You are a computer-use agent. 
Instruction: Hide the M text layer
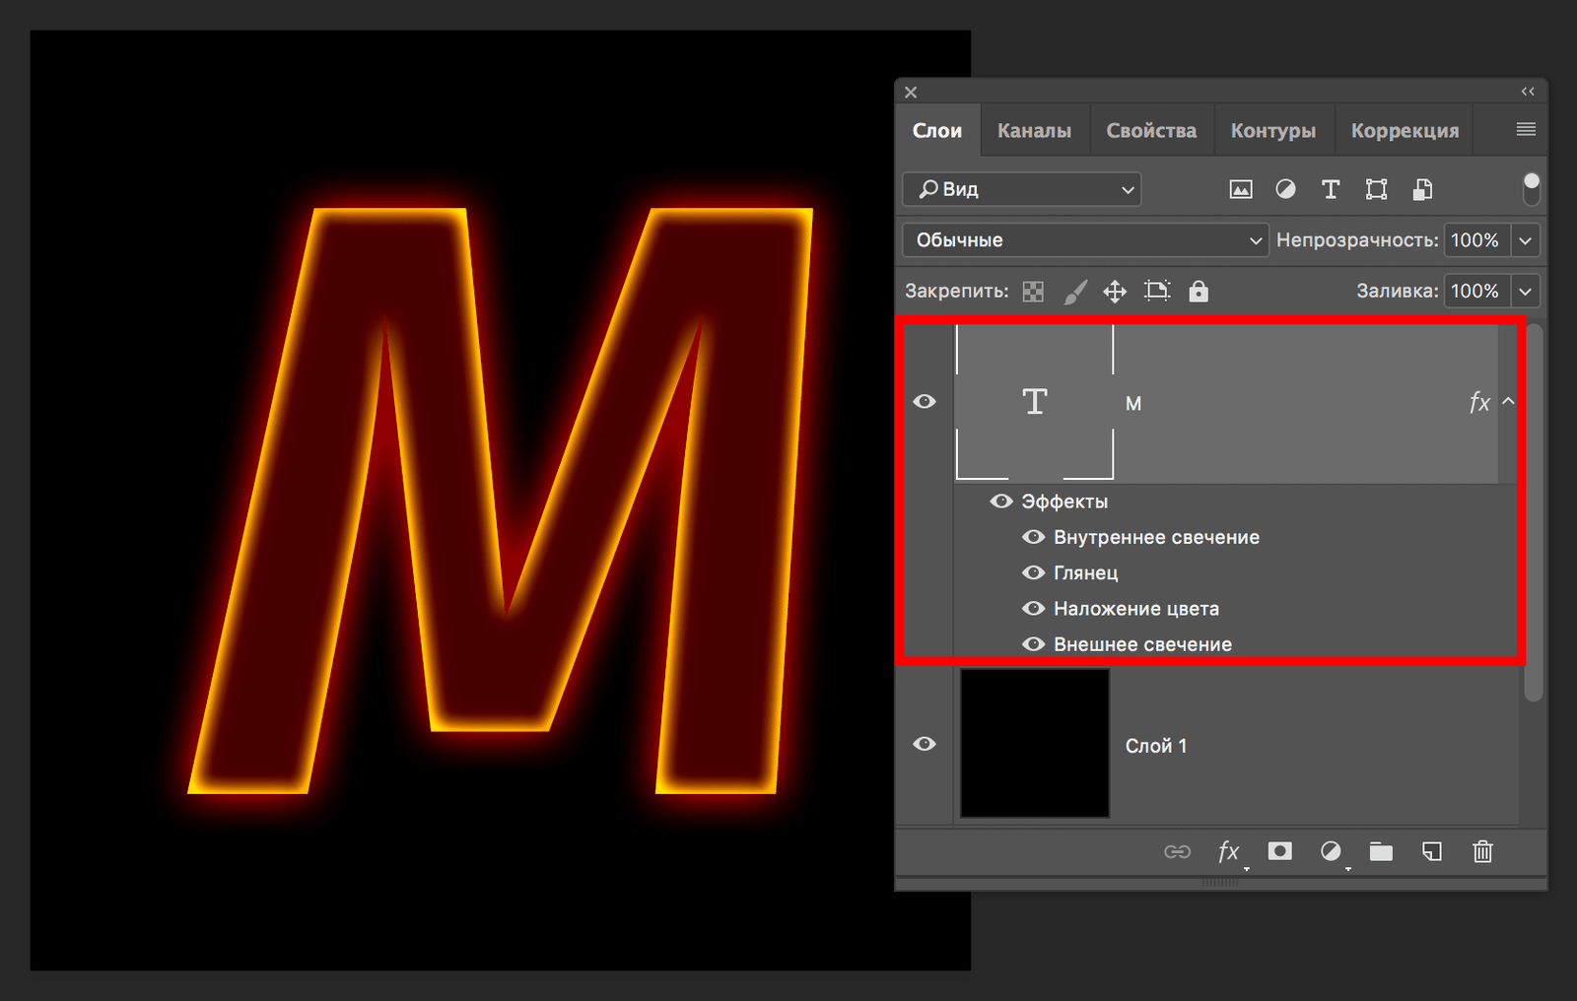pyautogui.click(x=925, y=402)
